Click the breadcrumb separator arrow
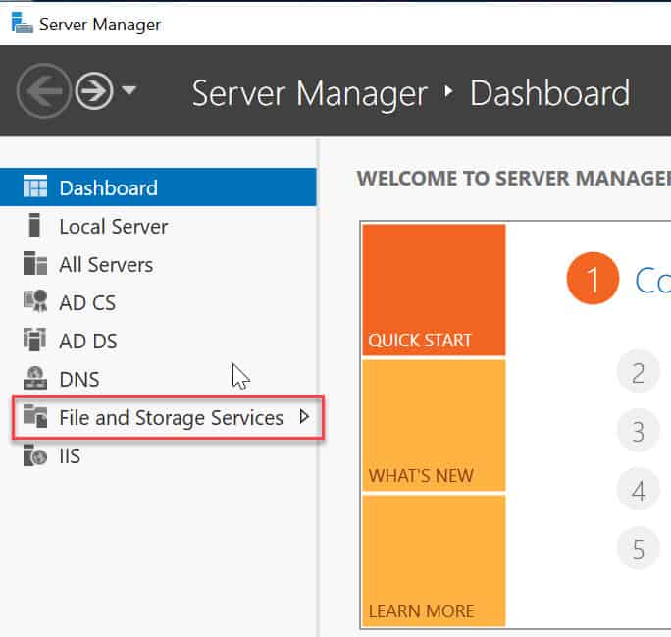Image resolution: width=671 pixels, height=637 pixels. point(448,91)
